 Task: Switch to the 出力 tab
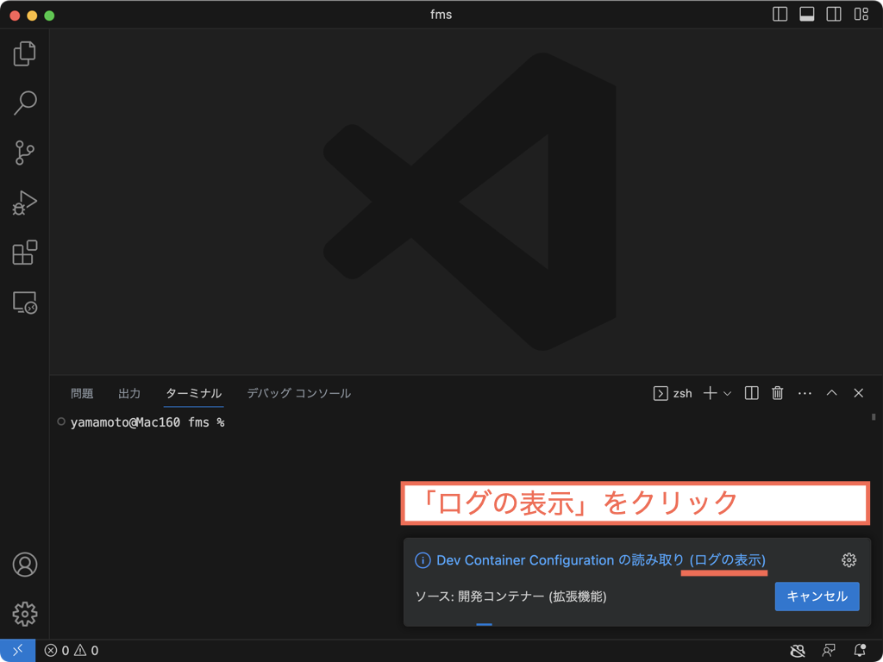(129, 393)
